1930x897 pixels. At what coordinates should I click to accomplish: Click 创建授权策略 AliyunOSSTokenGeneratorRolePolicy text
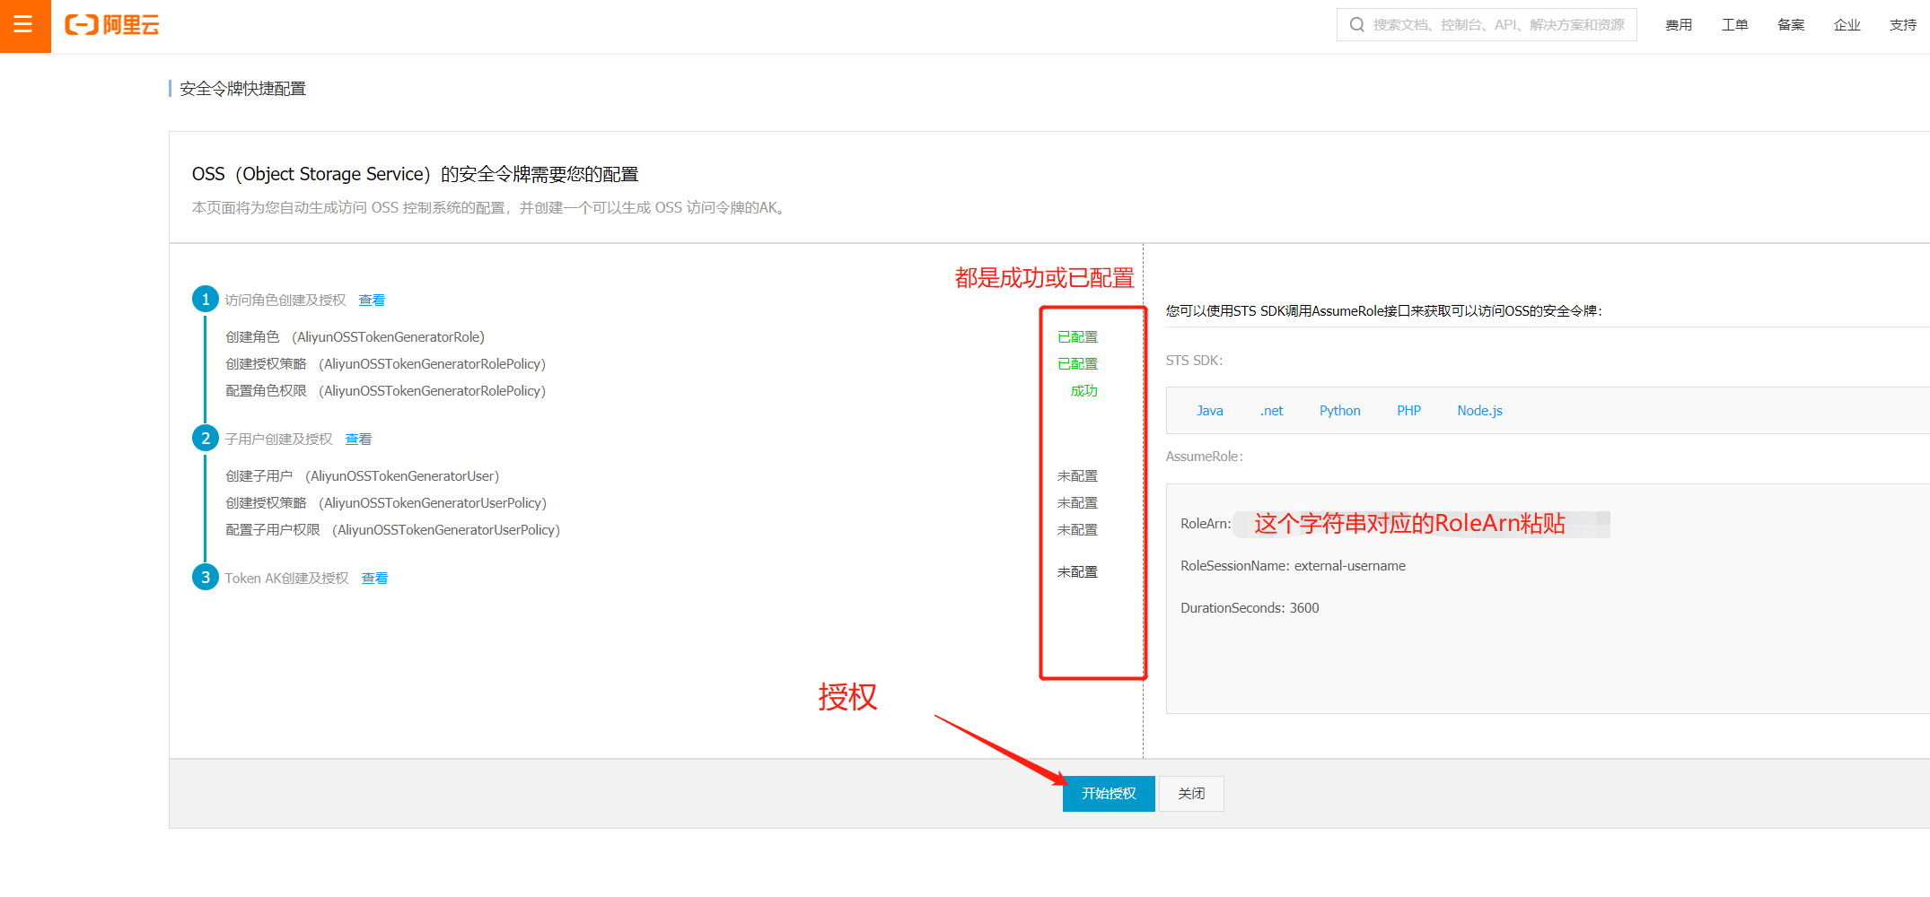(x=385, y=364)
